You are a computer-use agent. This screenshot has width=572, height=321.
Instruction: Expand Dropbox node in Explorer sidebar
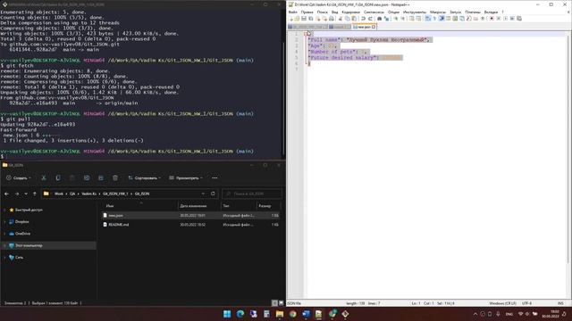(4, 222)
